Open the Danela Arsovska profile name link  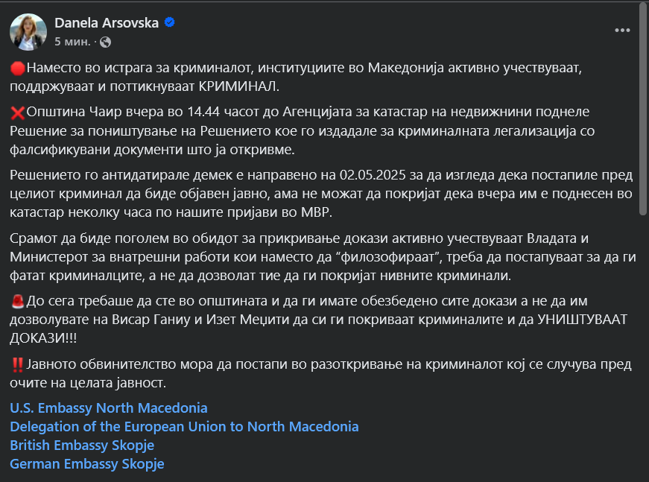107,22
